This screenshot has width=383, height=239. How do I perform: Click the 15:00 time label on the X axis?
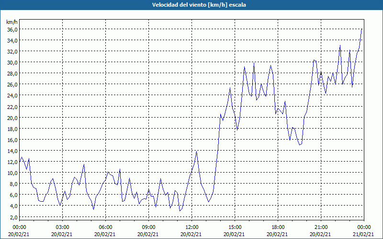[235, 228]
